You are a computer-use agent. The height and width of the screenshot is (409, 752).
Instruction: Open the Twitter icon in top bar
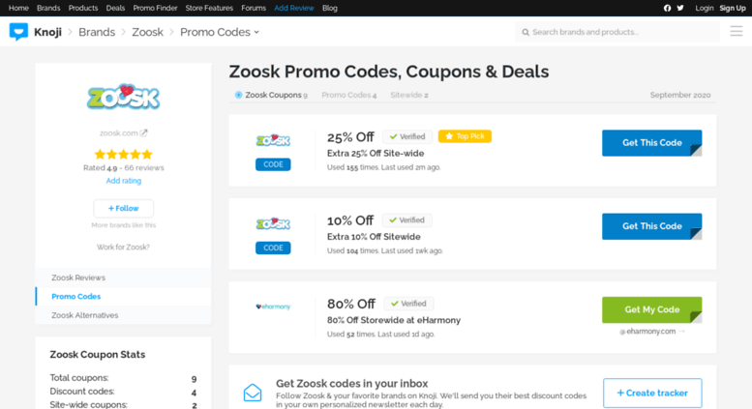pyautogui.click(x=680, y=8)
